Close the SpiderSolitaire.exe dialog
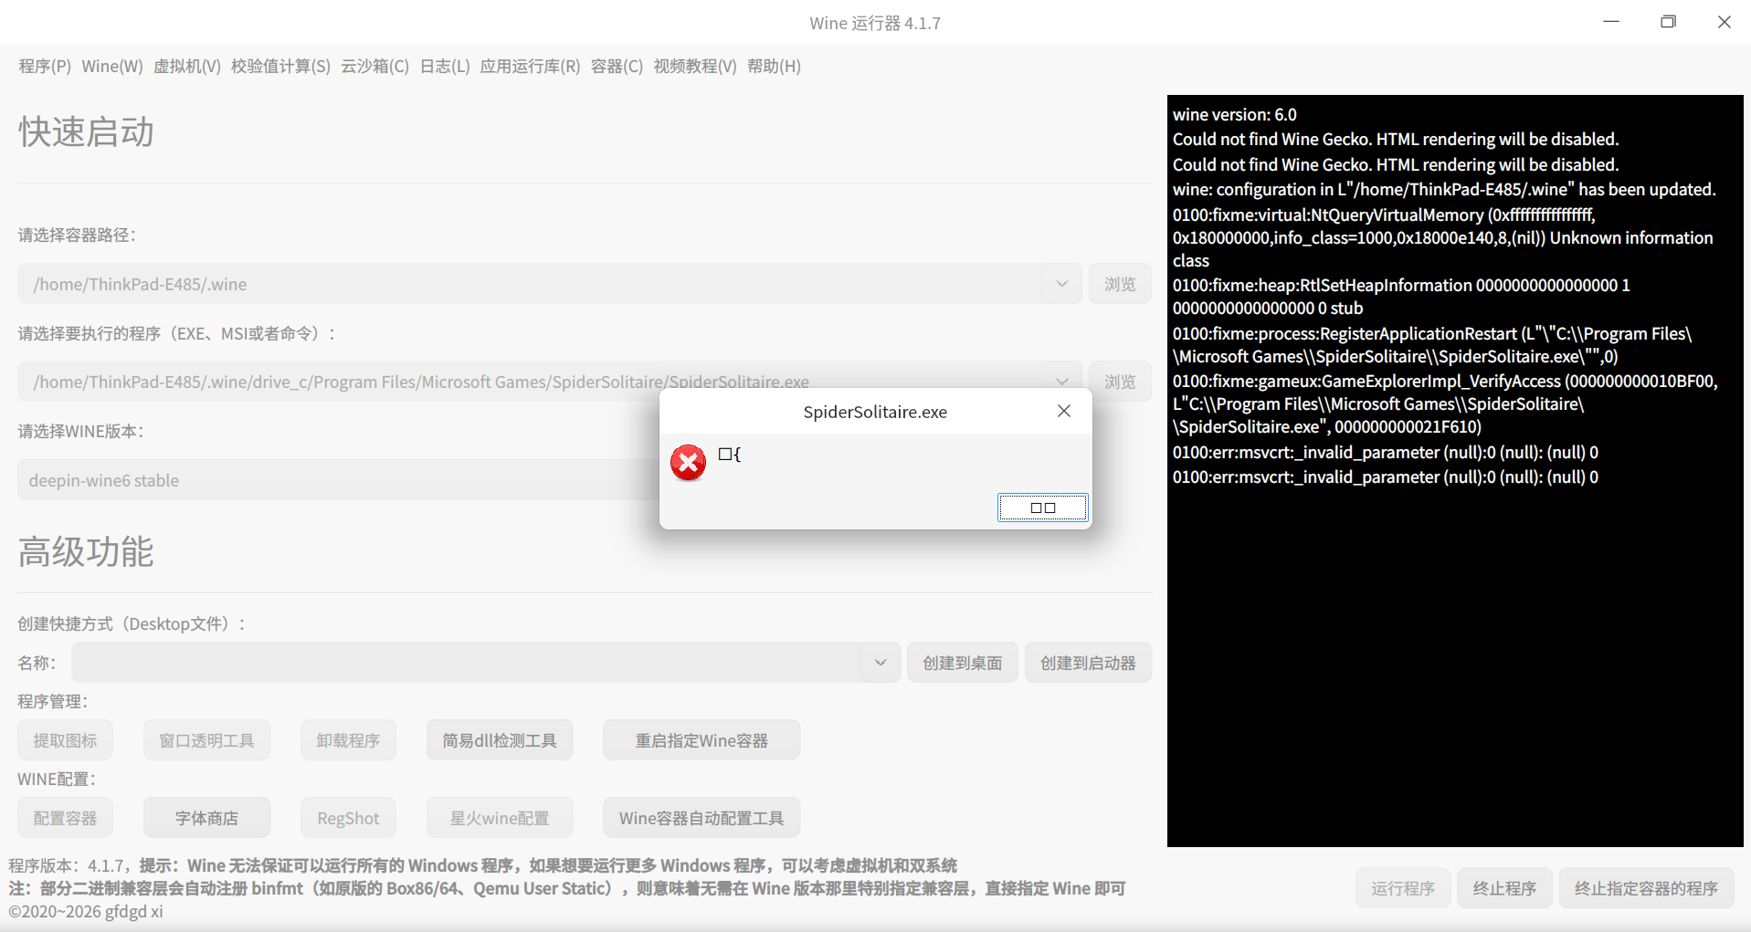 [x=1063, y=411]
